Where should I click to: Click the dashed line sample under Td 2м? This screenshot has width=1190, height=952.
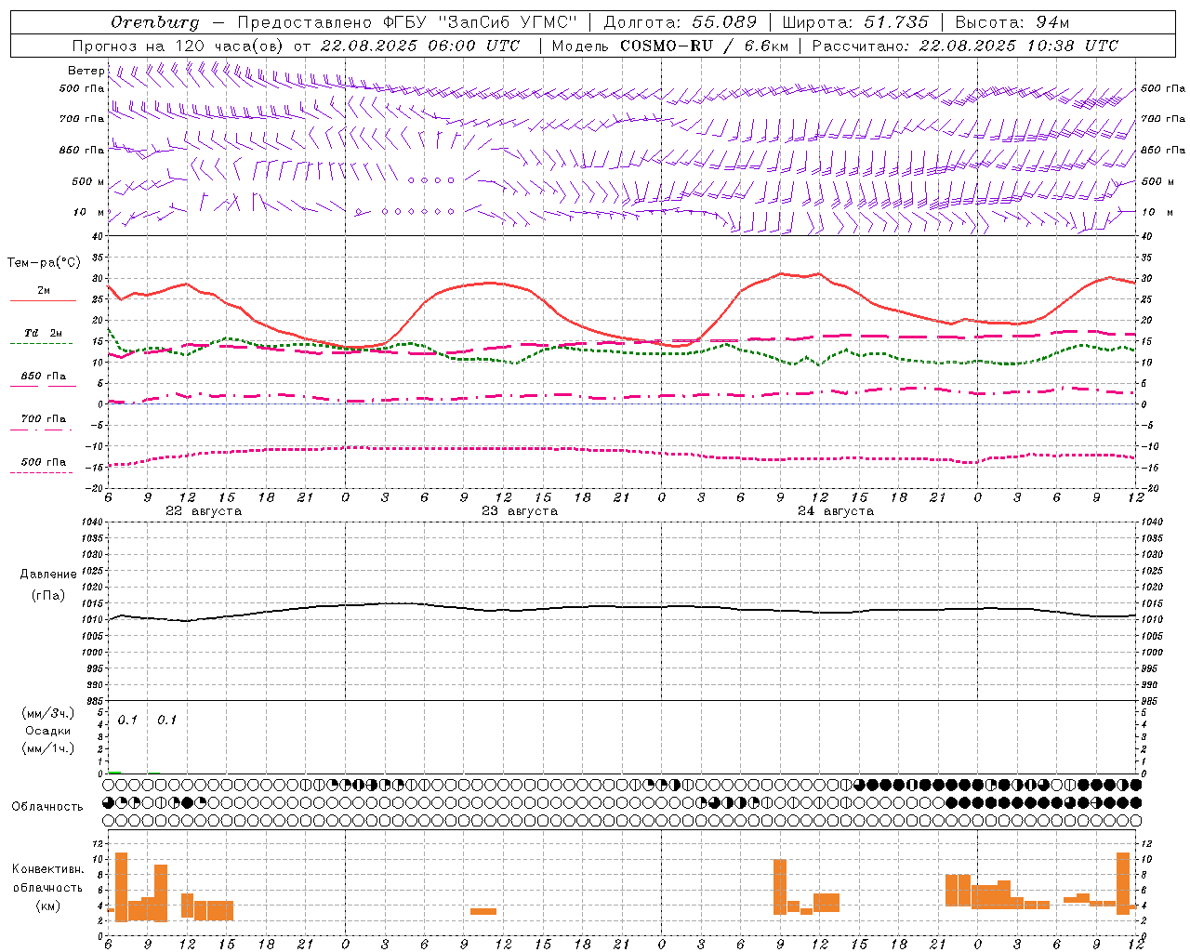click(x=41, y=343)
